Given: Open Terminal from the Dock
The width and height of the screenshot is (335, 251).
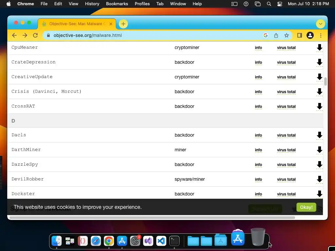Looking at the screenshot, I should click(x=174, y=241).
